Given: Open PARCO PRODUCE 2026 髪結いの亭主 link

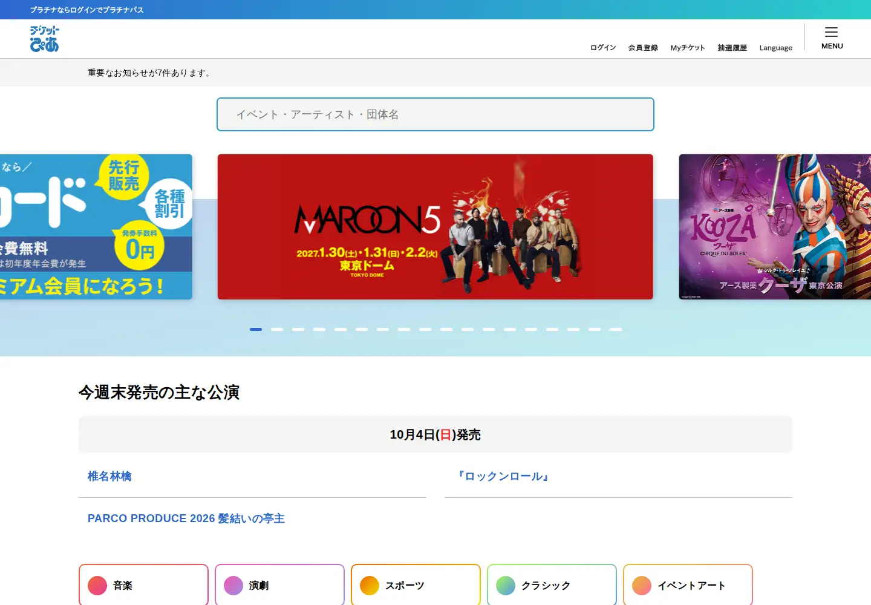Looking at the screenshot, I should [186, 518].
